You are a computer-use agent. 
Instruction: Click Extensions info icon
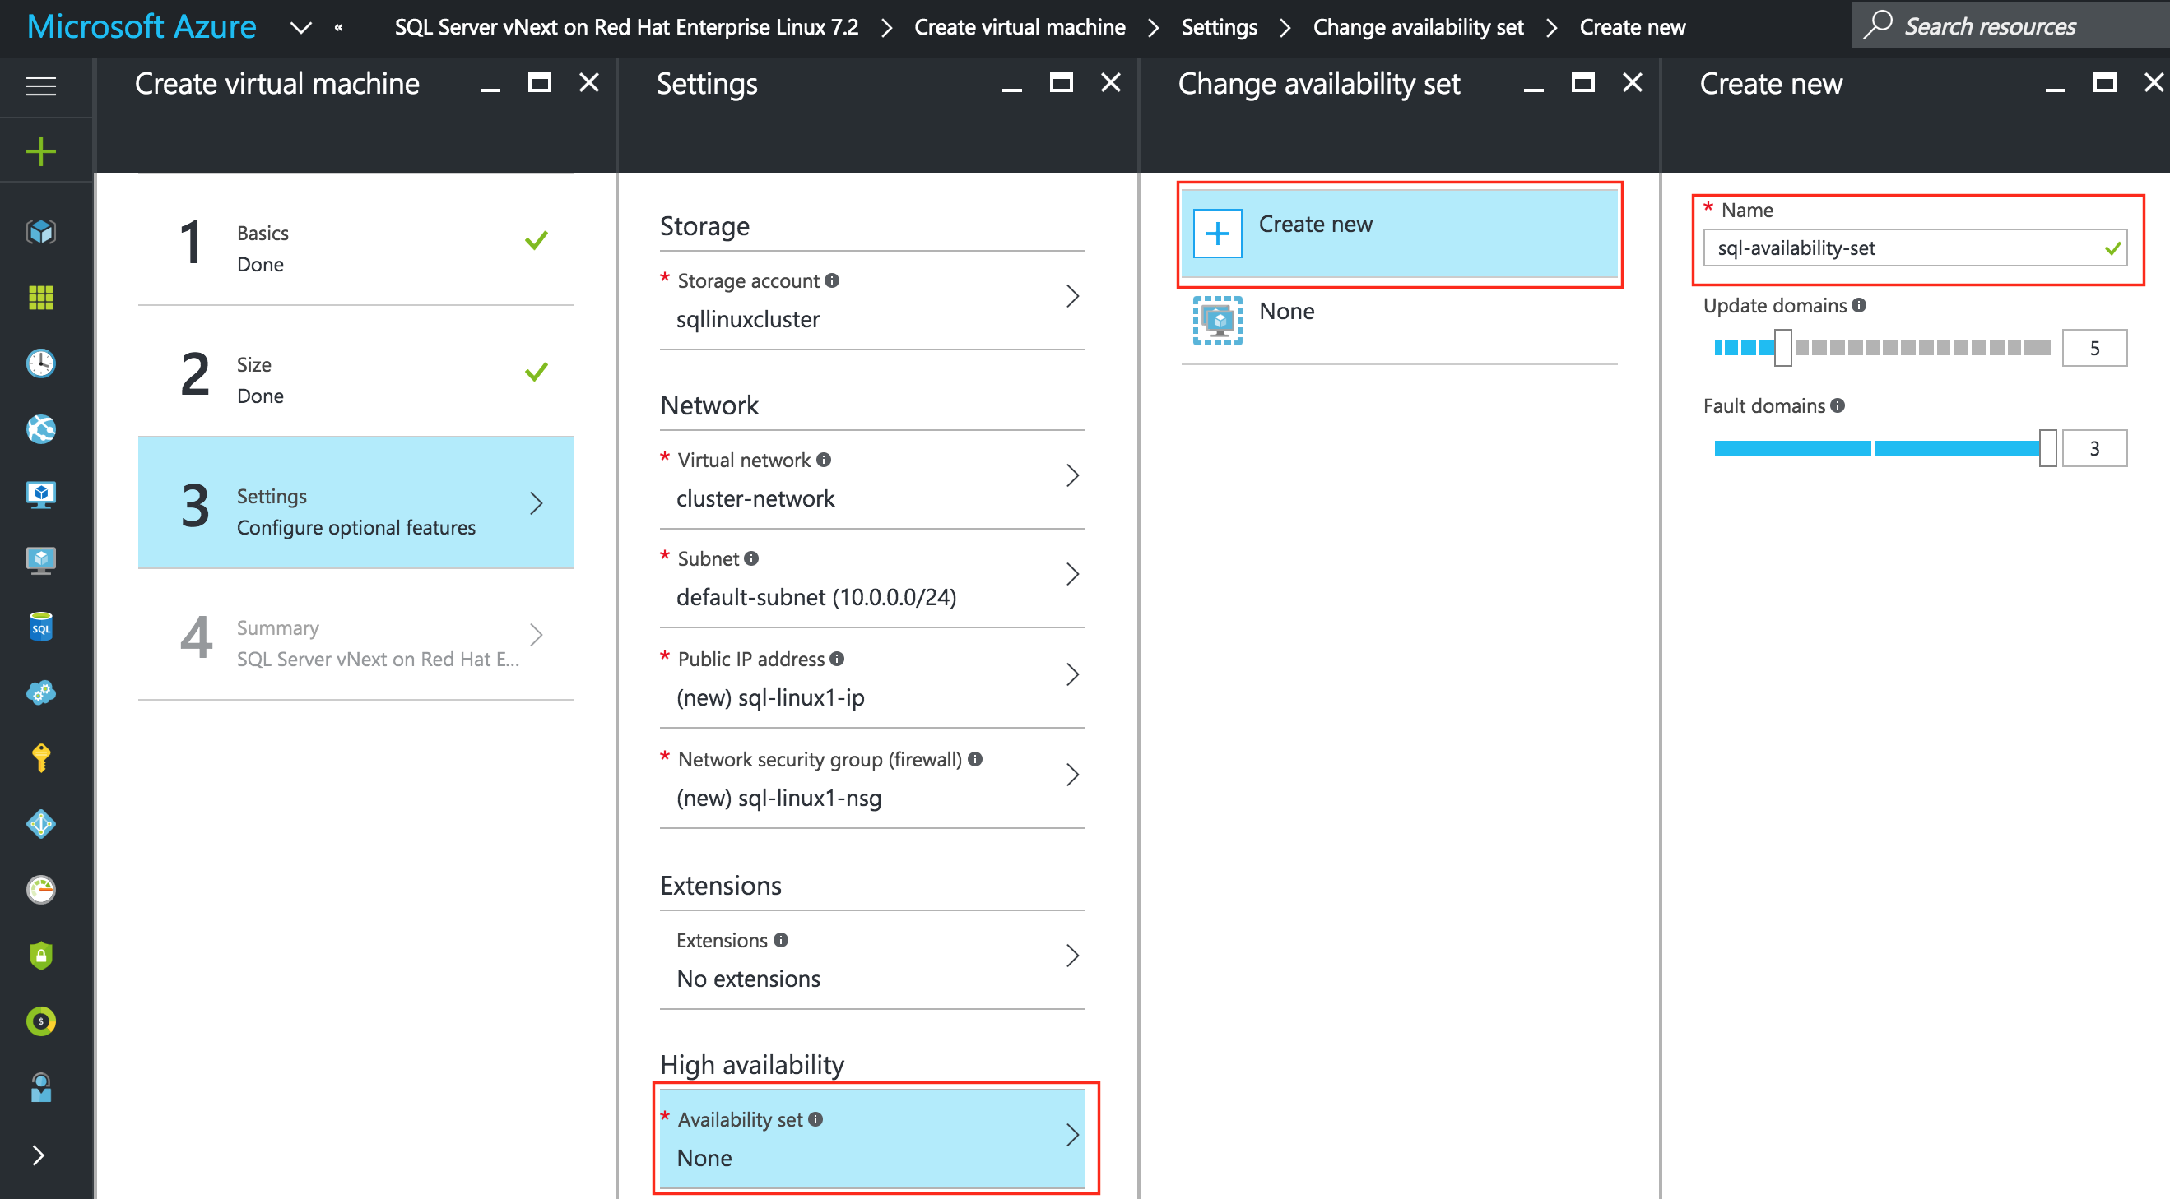click(781, 940)
